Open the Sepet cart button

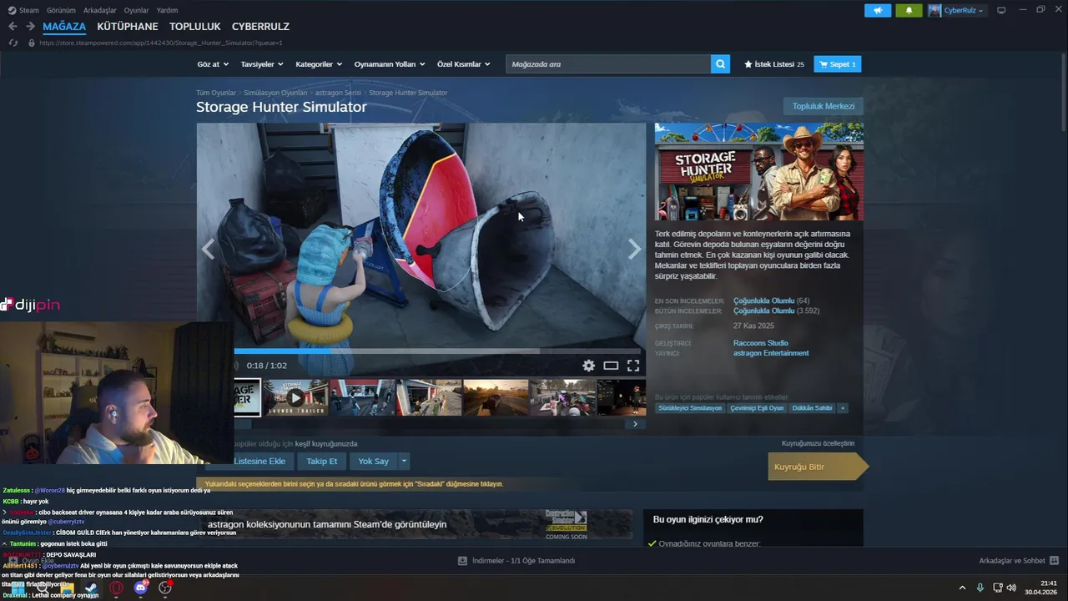coord(837,64)
